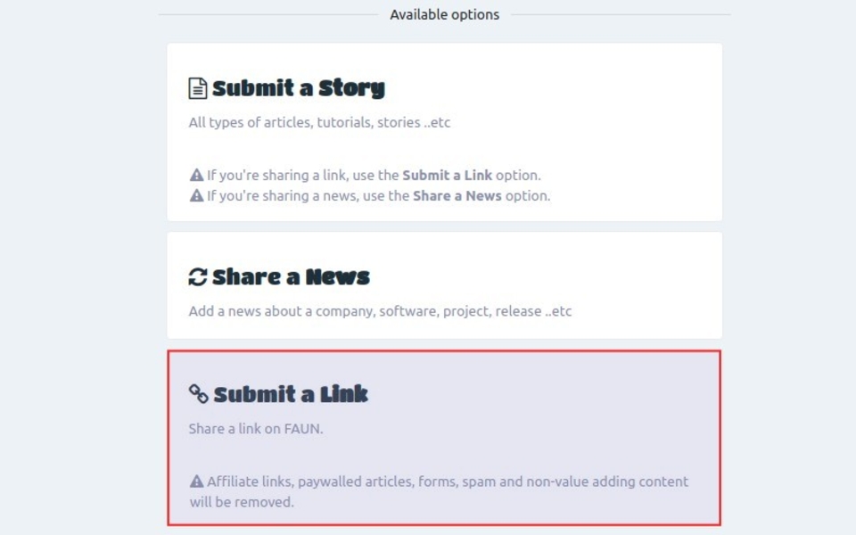Viewport: 856px width, 535px height.
Task: Click "If you're sharing a link, use the" text
Action: click(303, 176)
